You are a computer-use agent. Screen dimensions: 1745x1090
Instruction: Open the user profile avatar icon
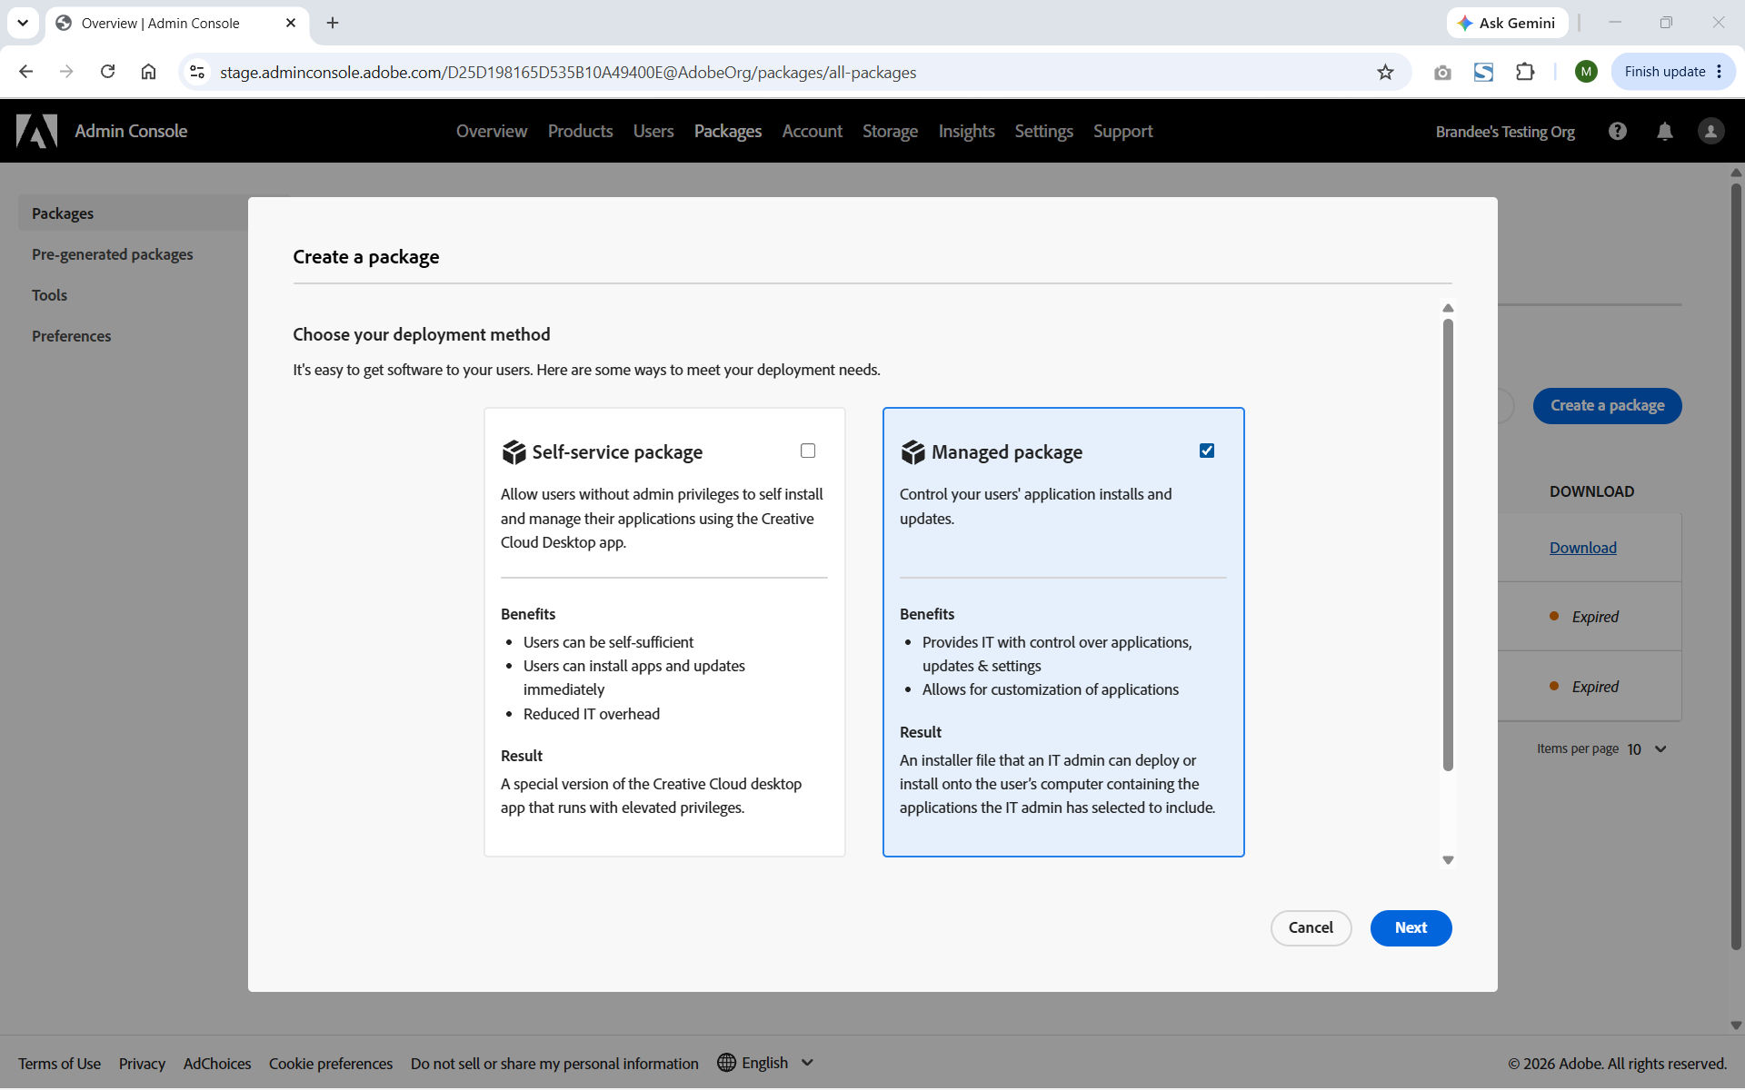(1711, 131)
